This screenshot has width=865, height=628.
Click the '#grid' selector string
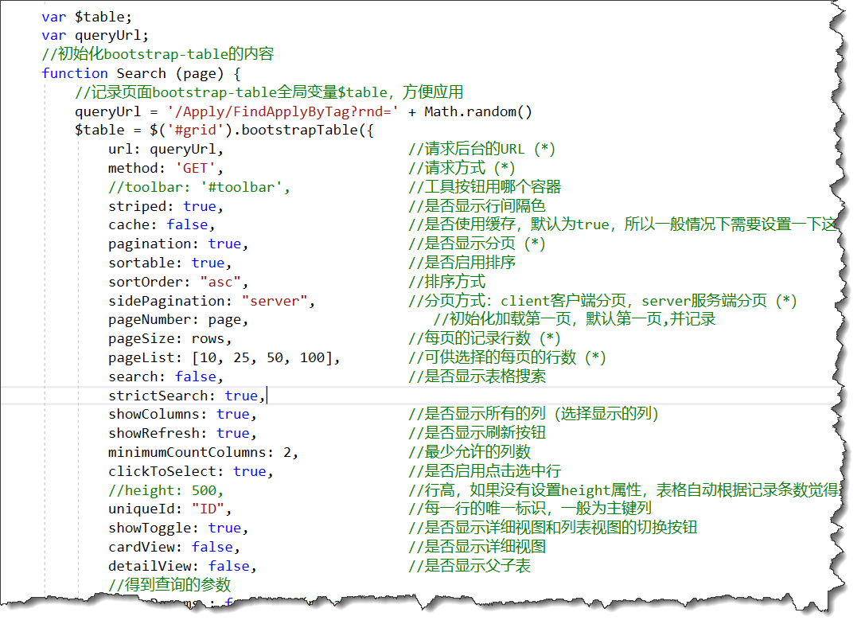[195, 130]
